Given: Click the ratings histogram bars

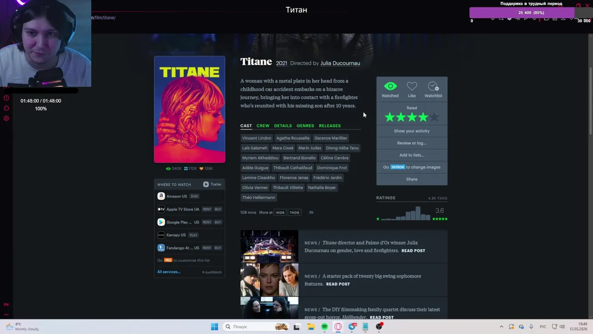Looking at the screenshot, I should pos(406,213).
